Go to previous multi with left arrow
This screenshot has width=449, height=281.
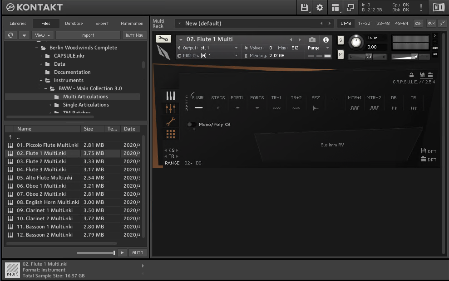321,24
